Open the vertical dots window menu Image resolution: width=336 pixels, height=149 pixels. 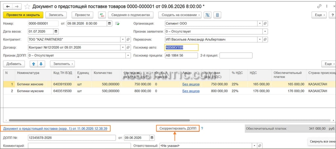click(327, 7)
